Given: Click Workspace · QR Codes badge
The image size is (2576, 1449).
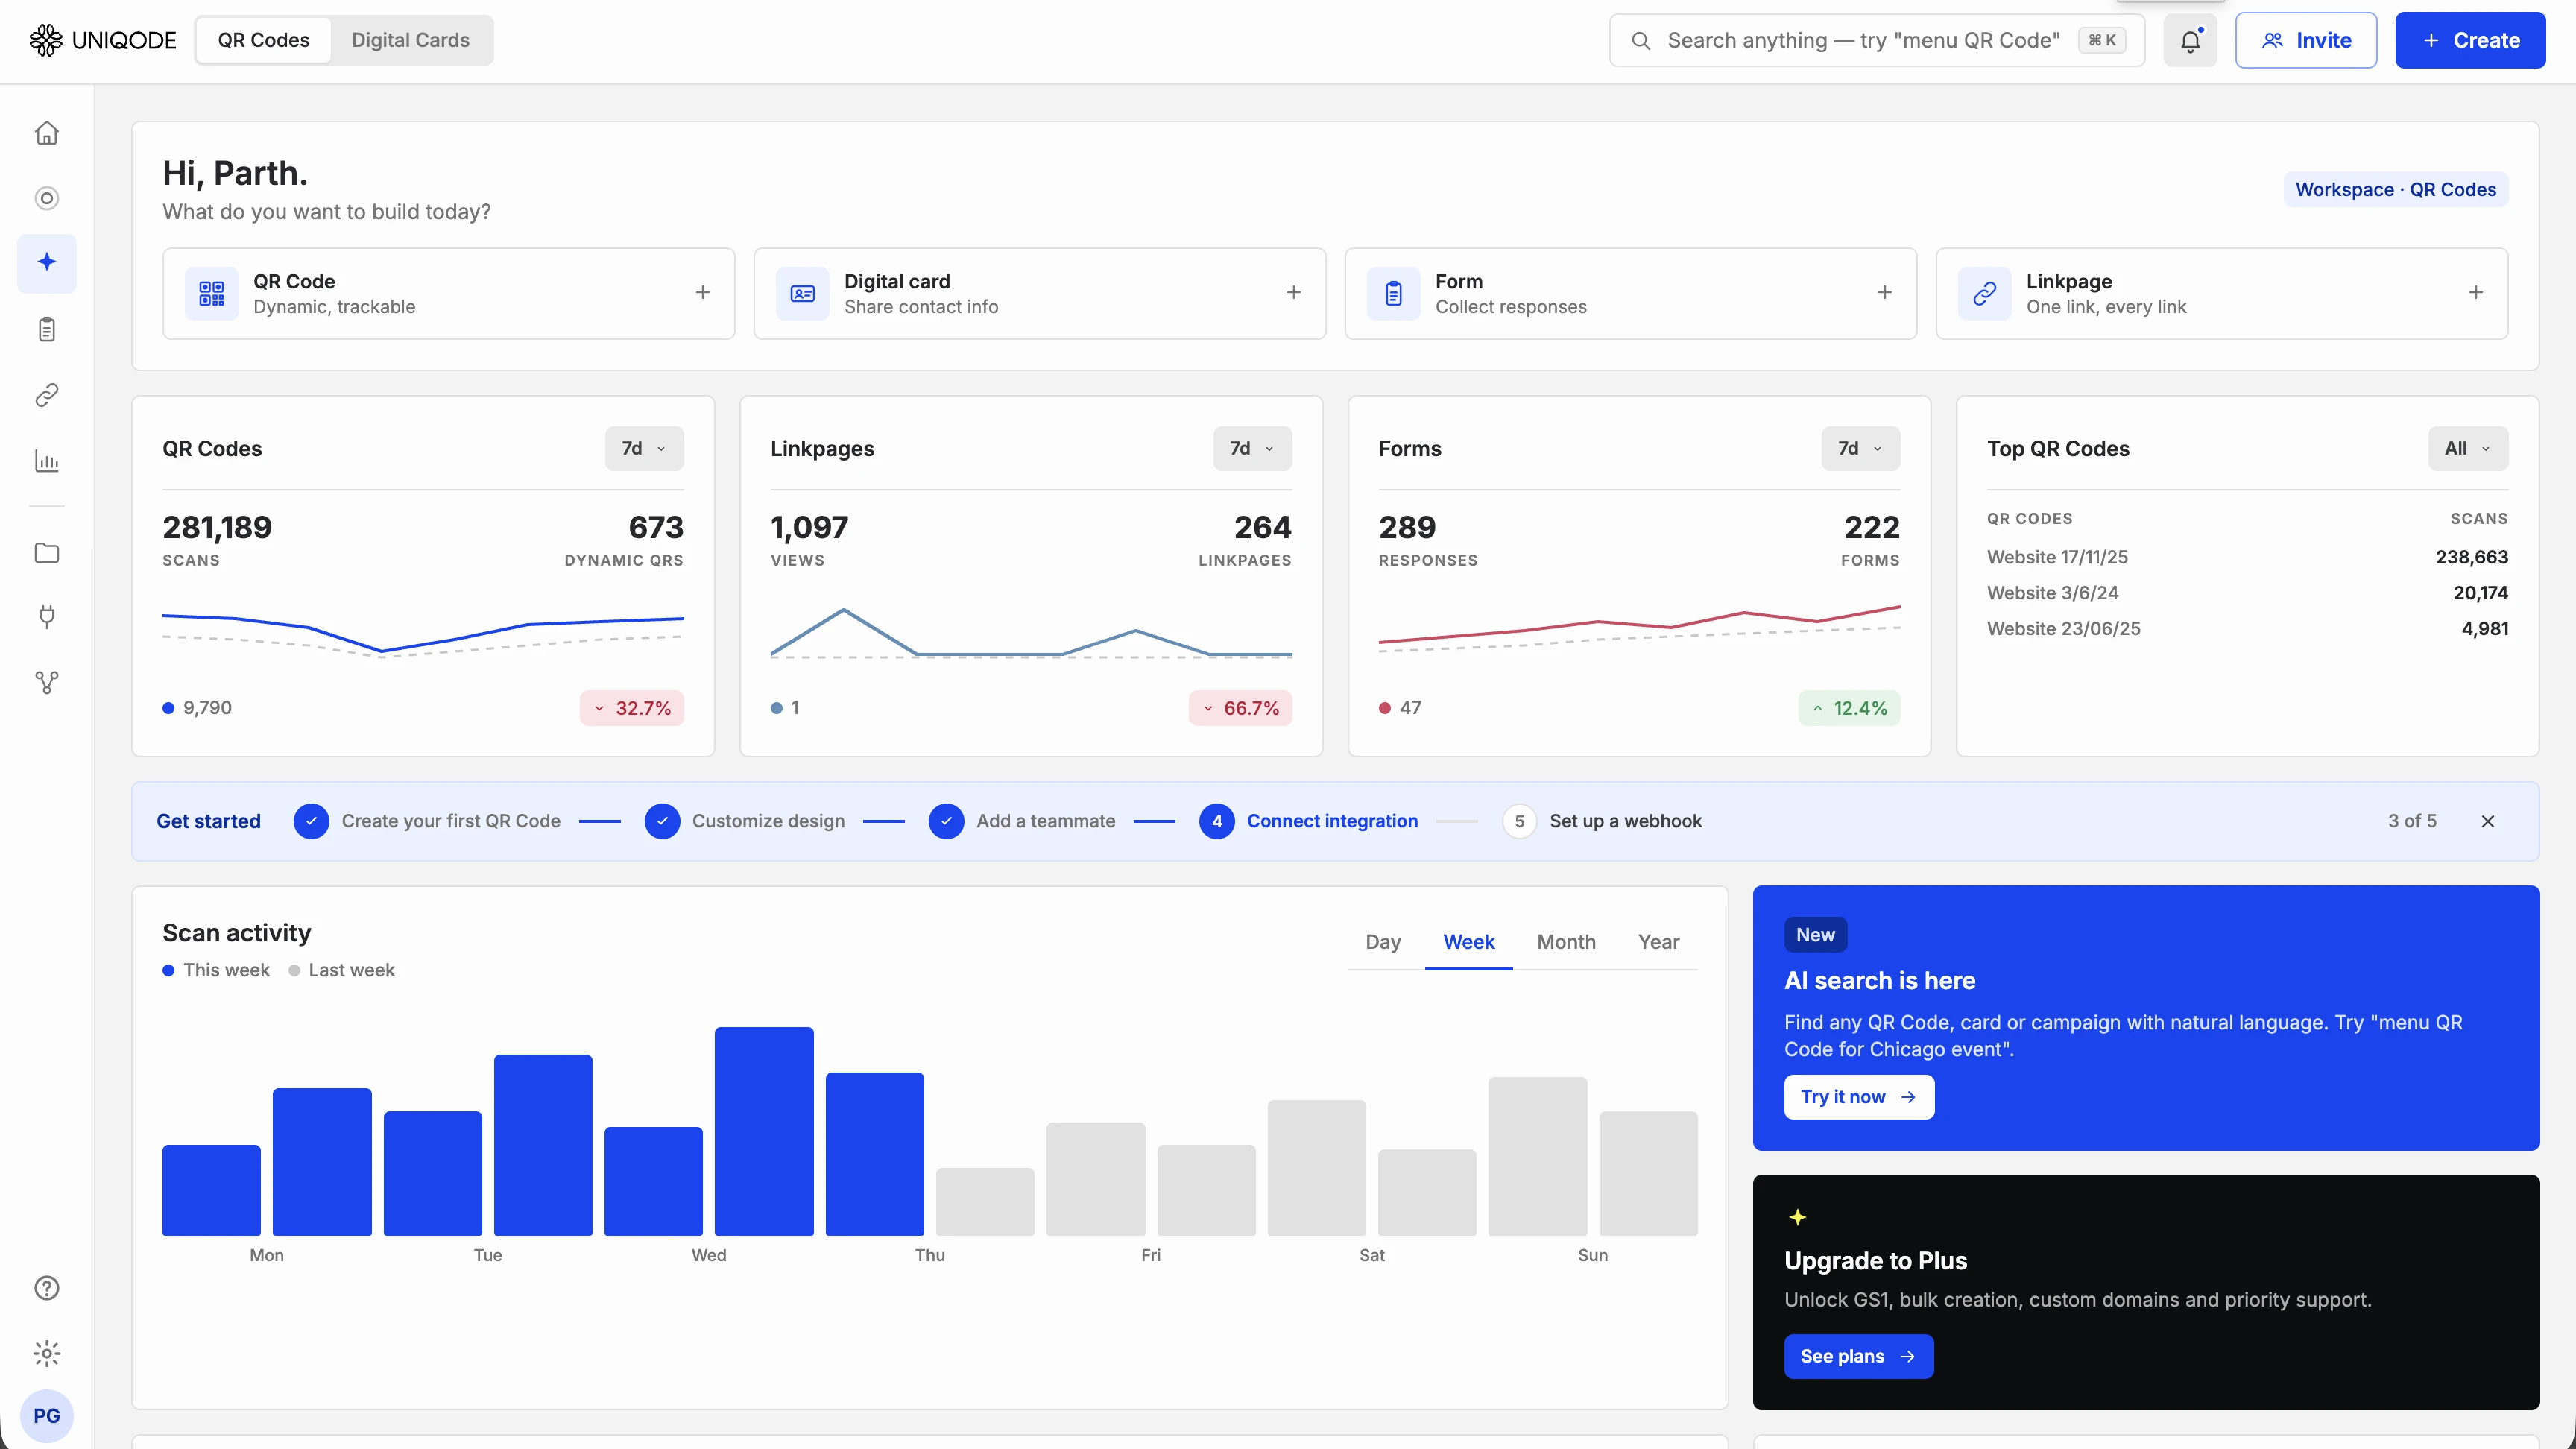Looking at the screenshot, I should 2395,189.
